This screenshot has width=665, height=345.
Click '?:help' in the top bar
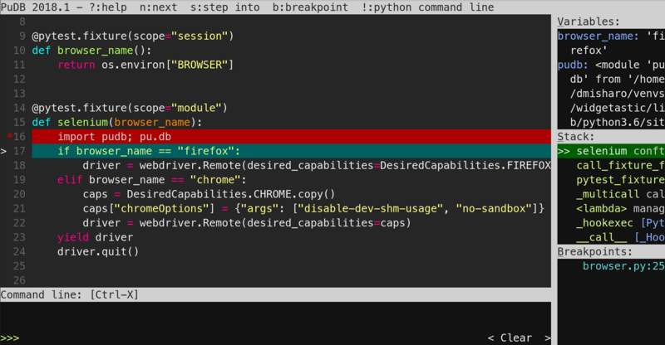pos(108,7)
